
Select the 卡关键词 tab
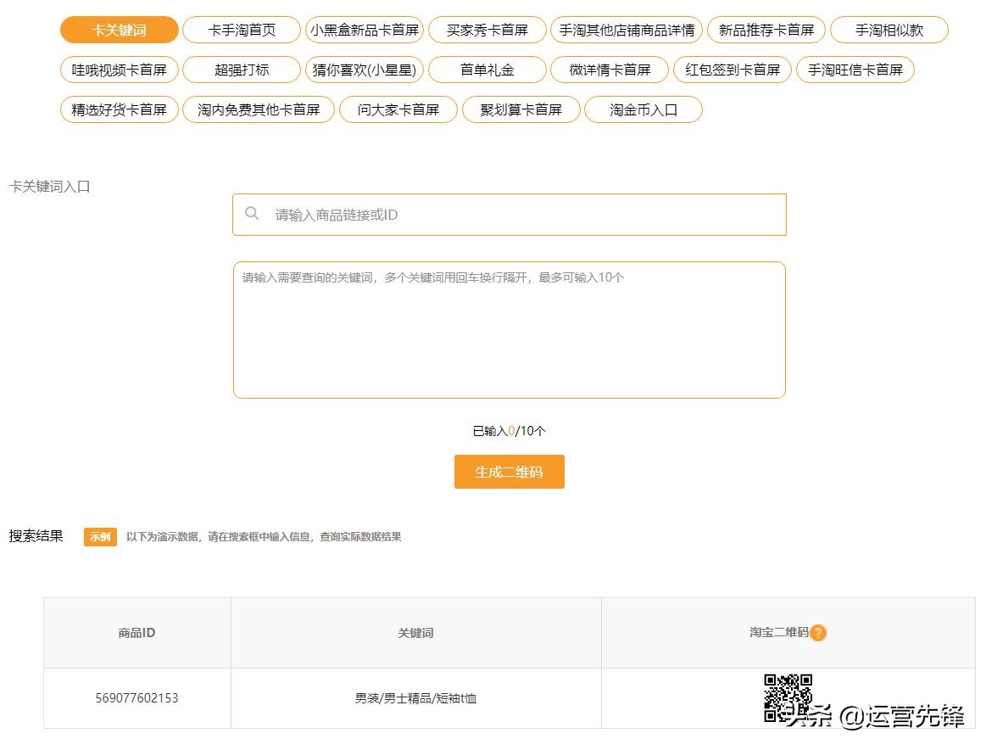click(x=118, y=29)
